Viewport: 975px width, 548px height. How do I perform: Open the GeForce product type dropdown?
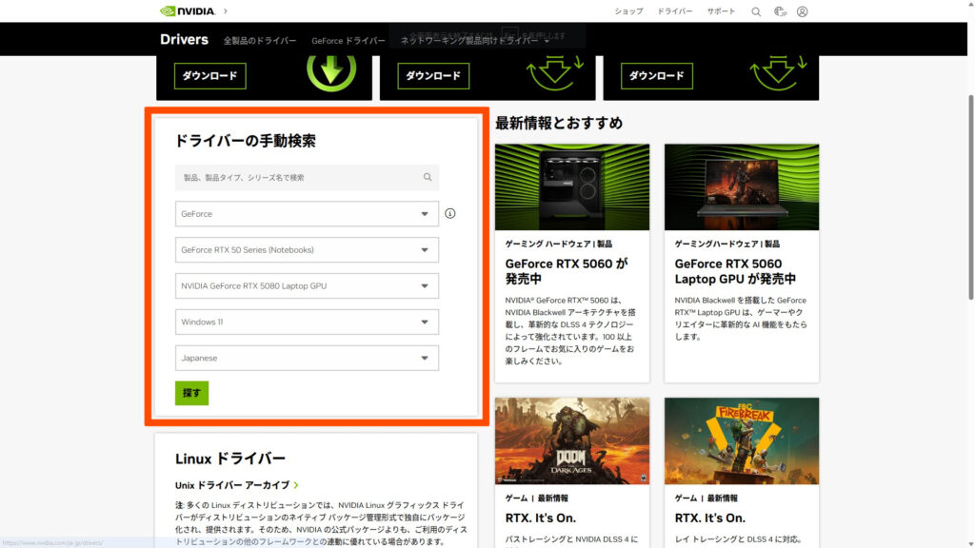click(307, 214)
